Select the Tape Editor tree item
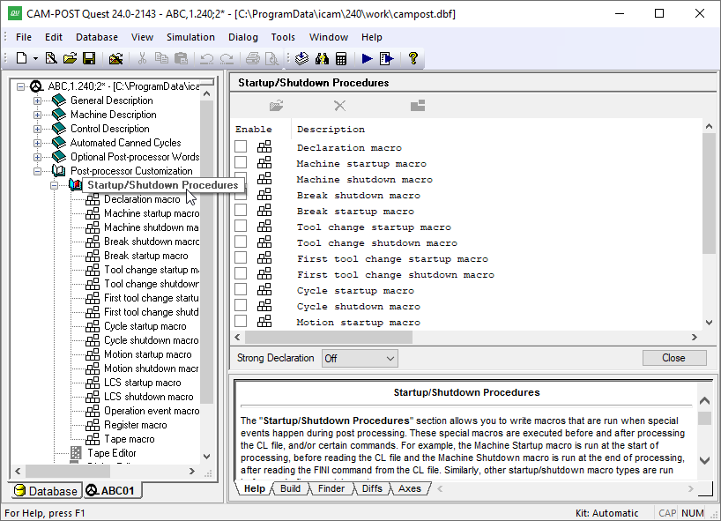Screen dimensions: 721x521 112,453
